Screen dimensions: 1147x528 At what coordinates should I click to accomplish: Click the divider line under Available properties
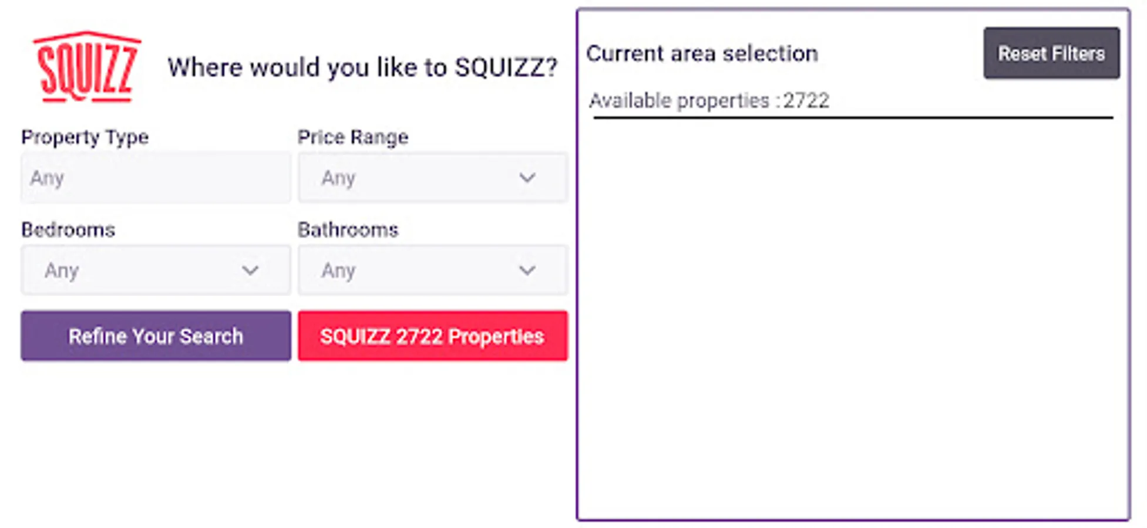[853, 118]
